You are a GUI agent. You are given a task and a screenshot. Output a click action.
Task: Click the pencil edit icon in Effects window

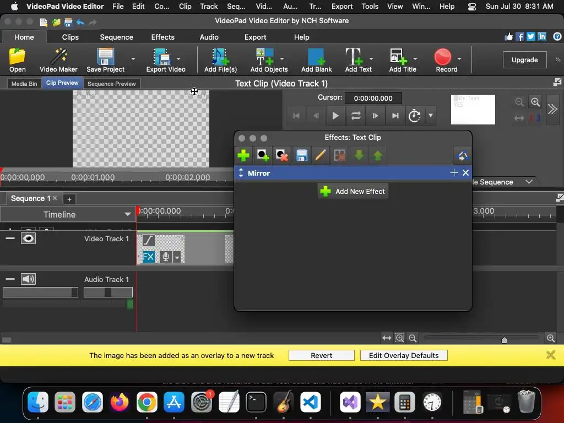tap(321, 155)
